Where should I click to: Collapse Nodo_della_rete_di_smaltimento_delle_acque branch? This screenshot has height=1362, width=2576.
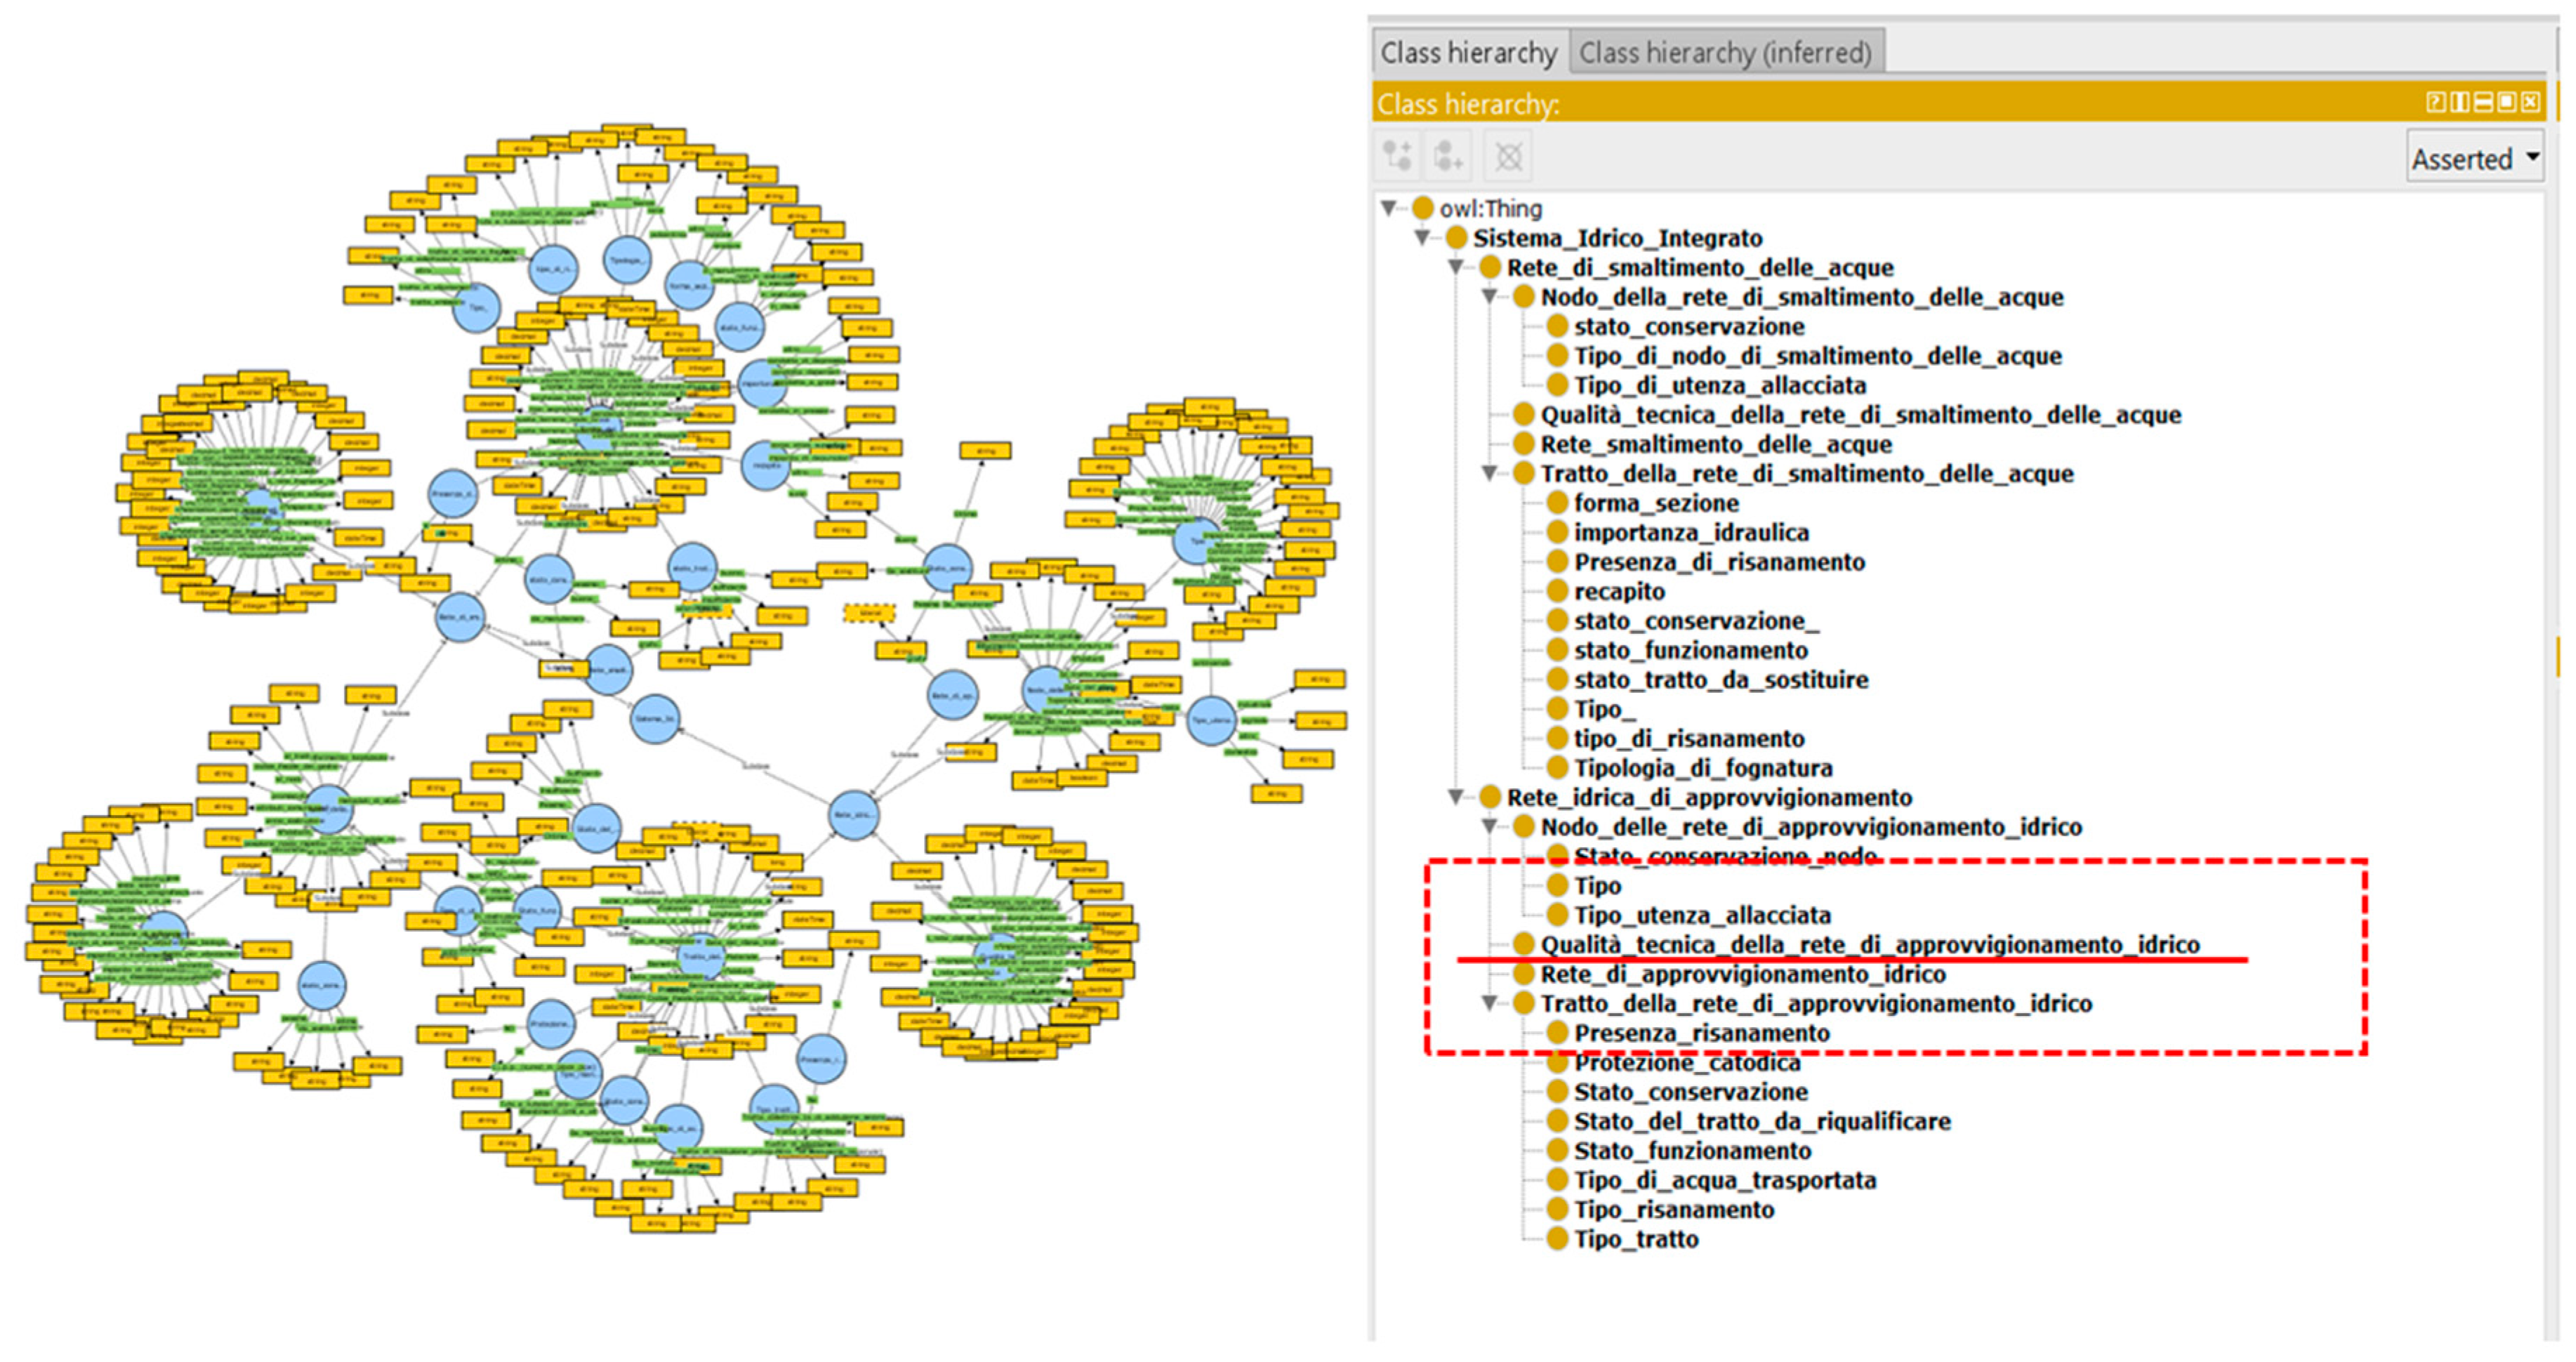coord(1489,297)
